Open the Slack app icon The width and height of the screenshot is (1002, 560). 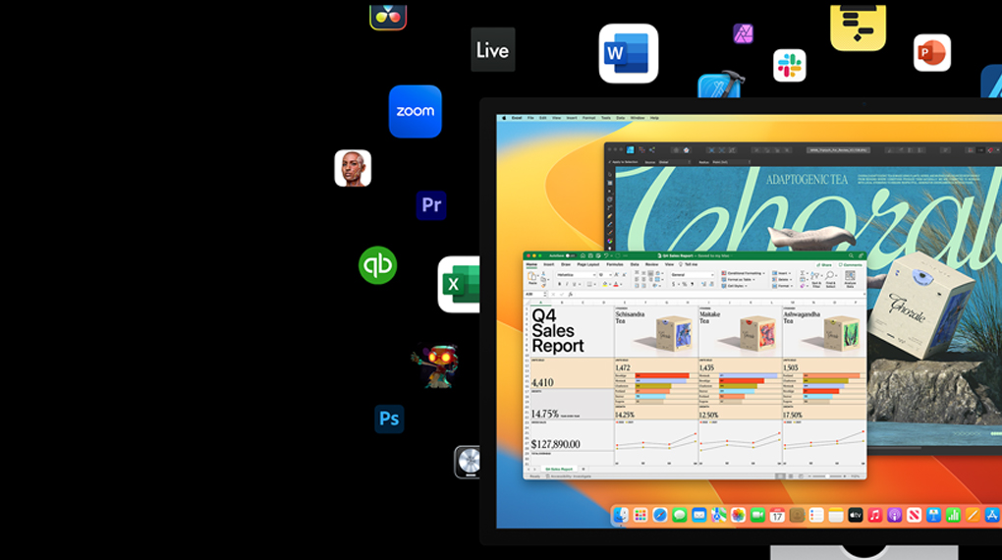click(790, 65)
